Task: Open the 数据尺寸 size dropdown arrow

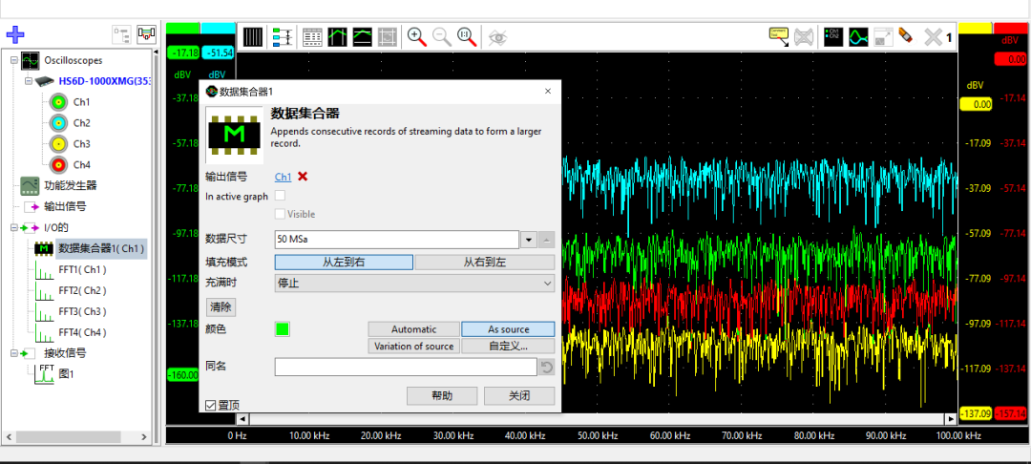Action: point(529,240)
